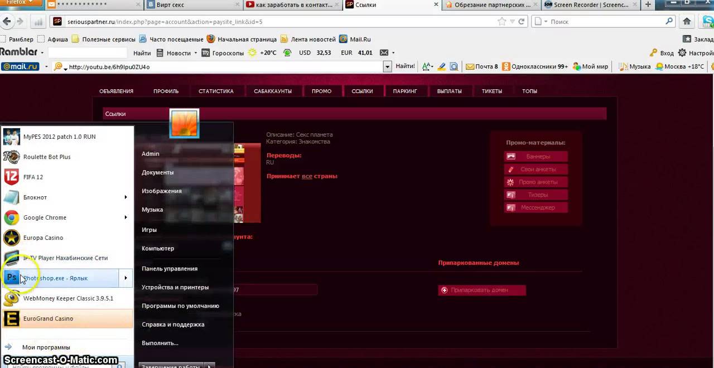Open Баннеры promo materials
This screenshot has height=368, width=714.
coord(536,157)
